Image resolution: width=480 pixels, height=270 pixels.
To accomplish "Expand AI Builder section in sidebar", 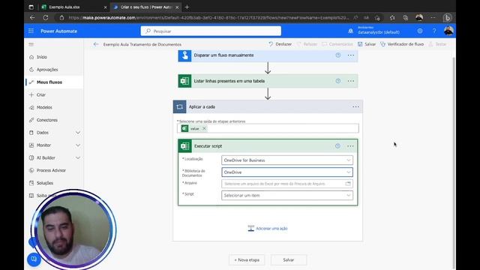I will point(78,157).
